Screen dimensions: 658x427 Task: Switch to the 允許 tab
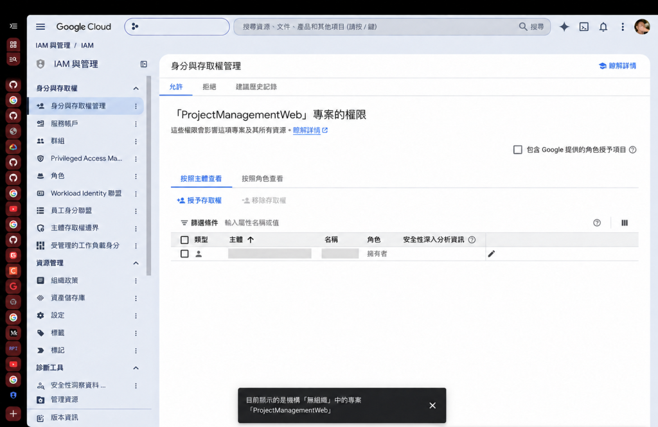pos(176,87)
